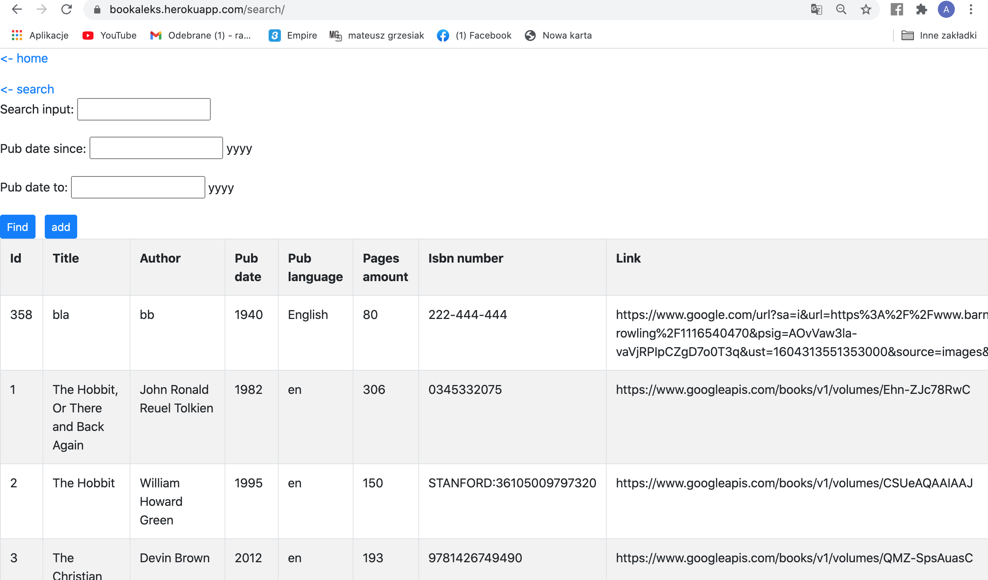Focus the Search input text field
This screenshot has width=988, height=580.
point(144,109)
